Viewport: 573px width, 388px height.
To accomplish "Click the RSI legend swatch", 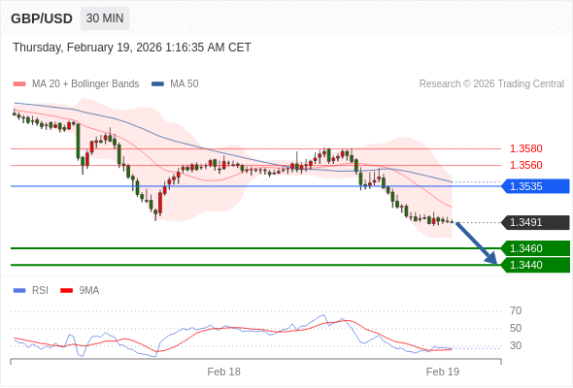I will point(19,291).
